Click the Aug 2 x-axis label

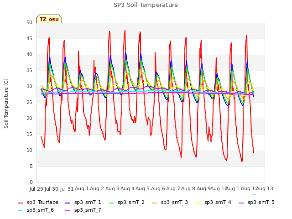tap(97, 189)
